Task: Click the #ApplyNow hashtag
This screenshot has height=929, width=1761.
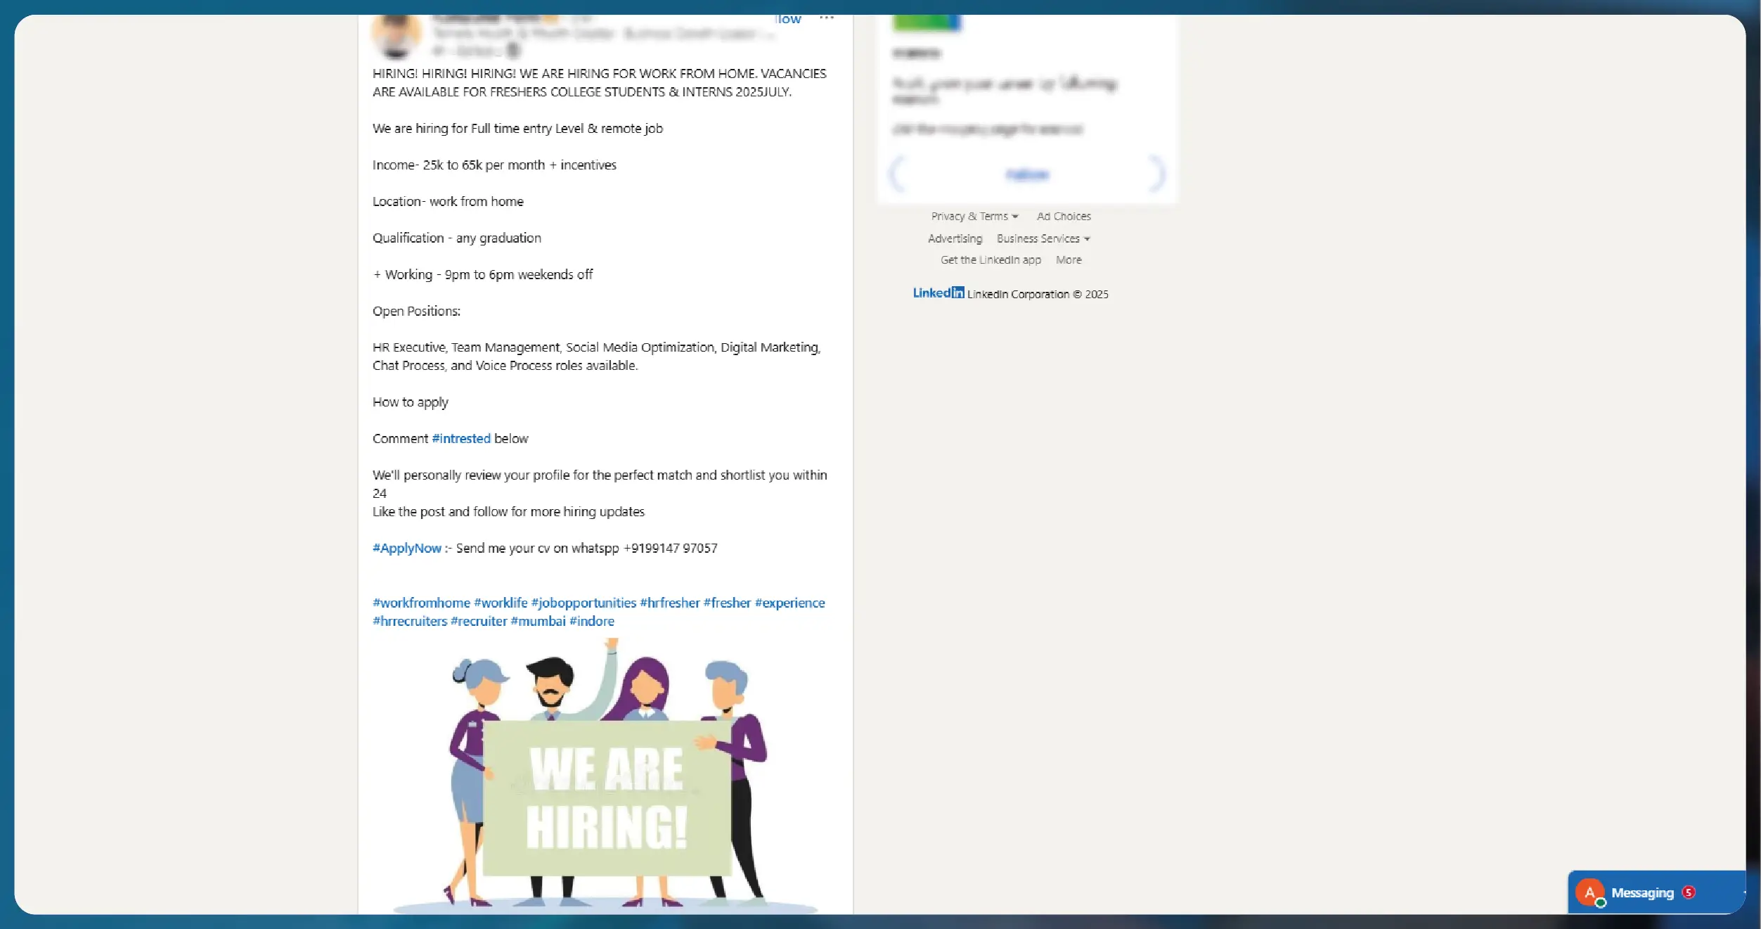Action: click(407, 549)
